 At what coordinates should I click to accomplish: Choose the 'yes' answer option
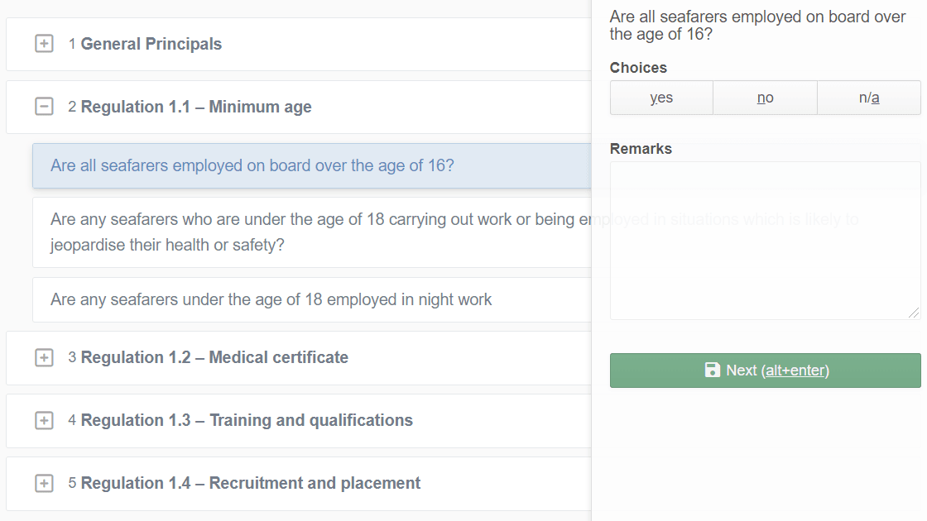(x=661, y=98)
